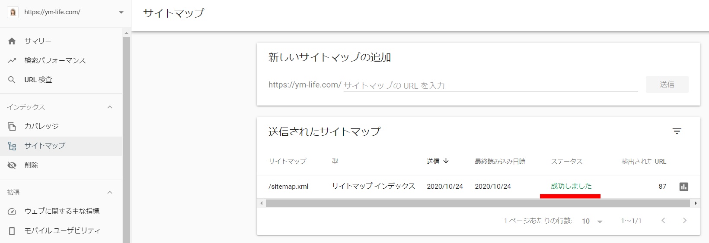Screen dimensions: 709x243
Task: Open the /sitemap.xml row
Action: pyautogui.click(x=479, y=187)
